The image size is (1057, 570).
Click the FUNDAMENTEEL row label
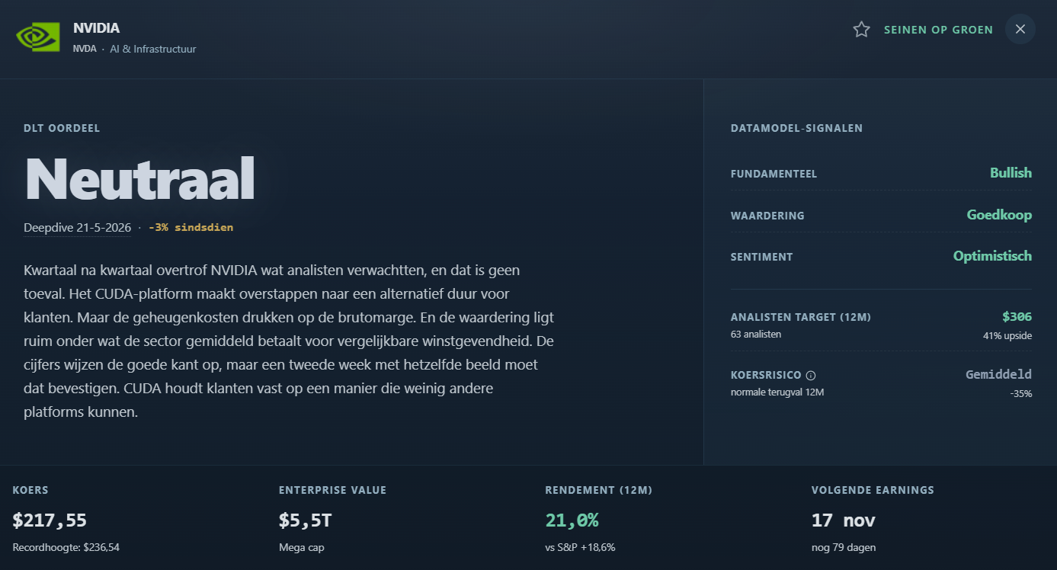[774, 174]
